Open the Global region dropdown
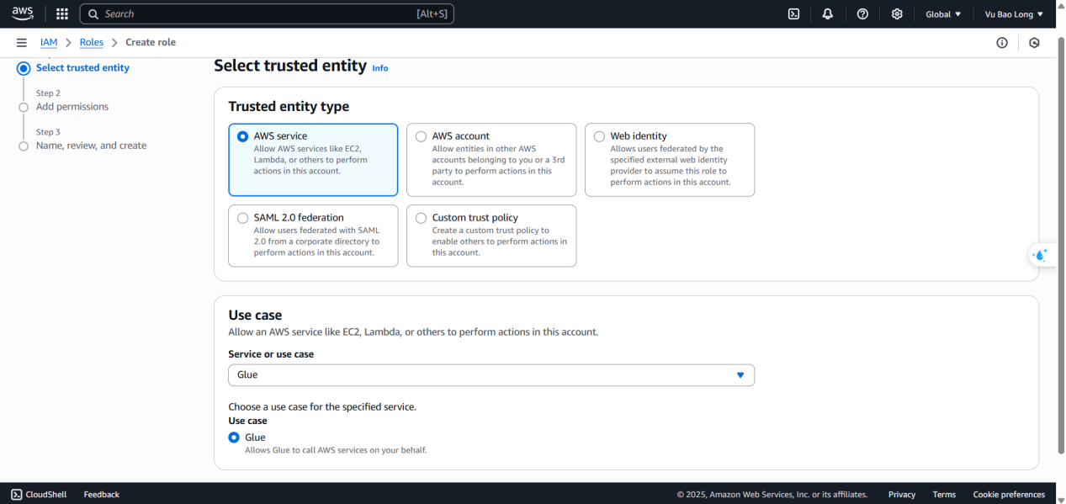 point(943,14)
